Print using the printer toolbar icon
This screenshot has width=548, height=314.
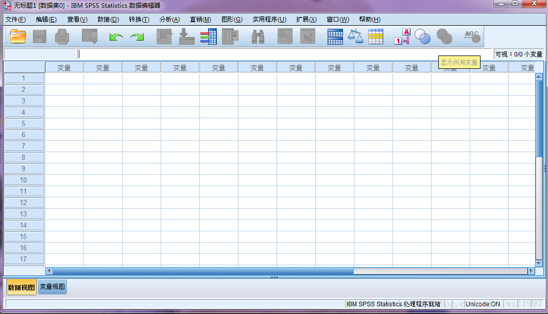tap(62, 36)
